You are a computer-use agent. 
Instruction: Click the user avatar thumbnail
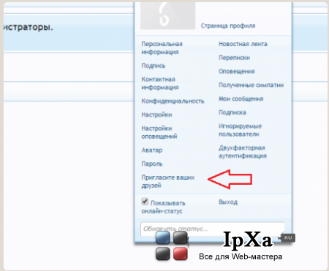tap(167, 16)
